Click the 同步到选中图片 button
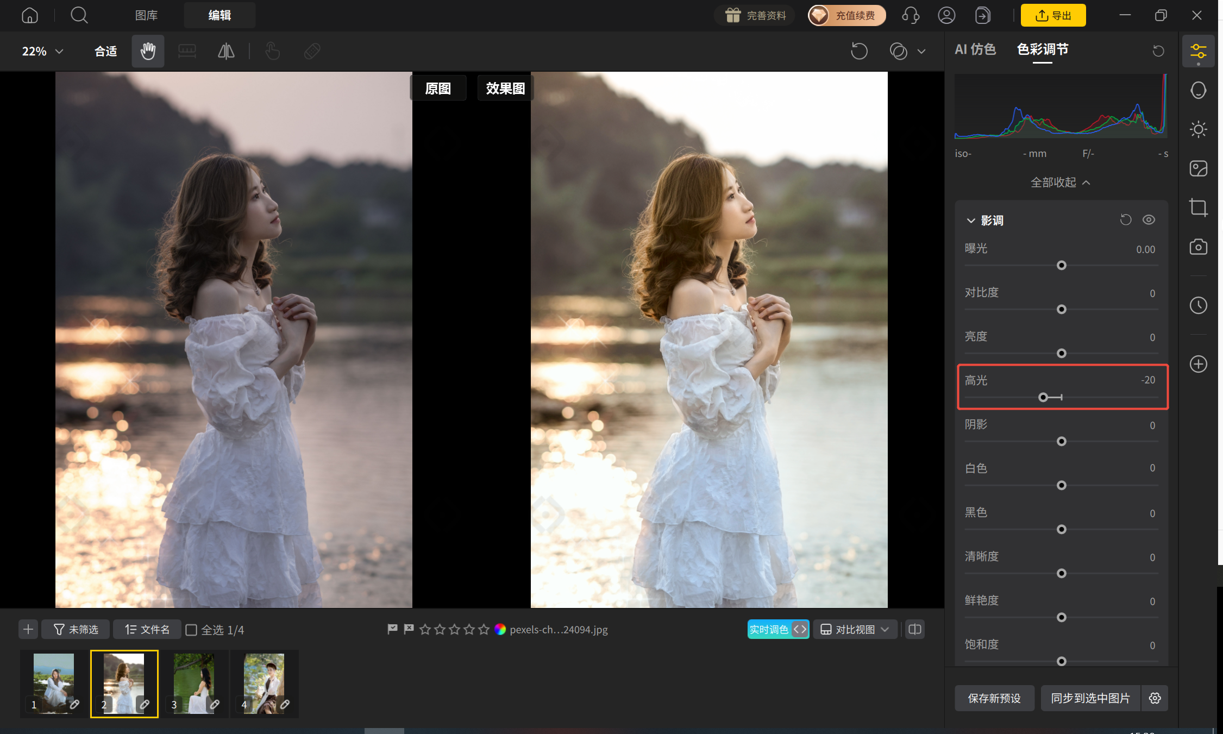Viewport: 1223px width, 734px height. (1090, 698)
